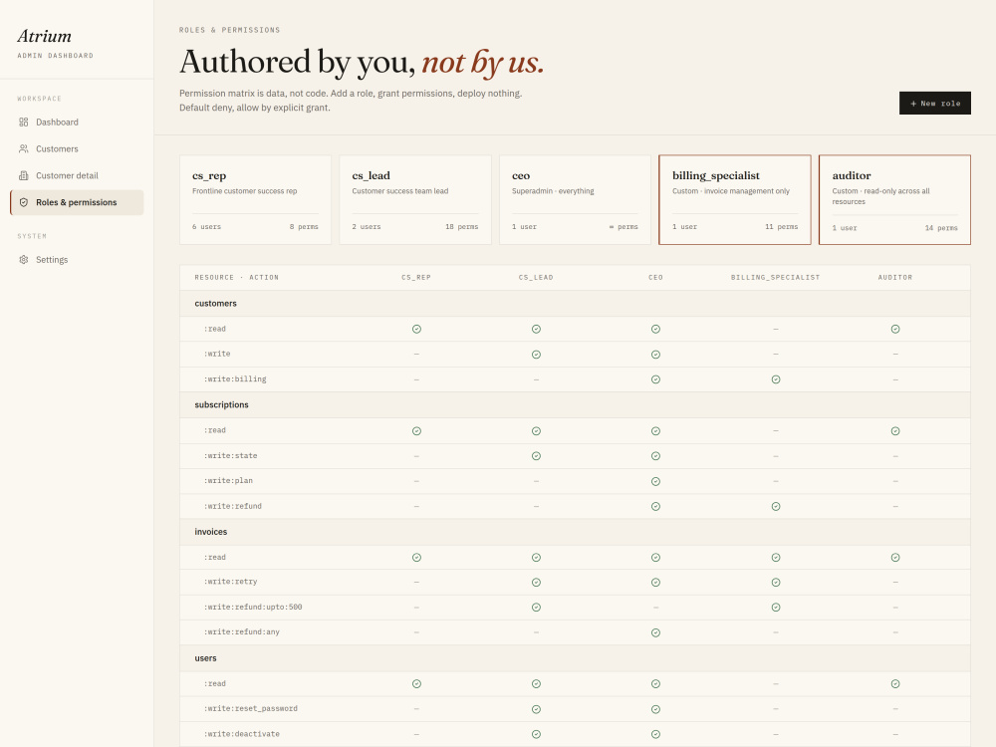
Task: Click the Customer detail building icon
Action: 24,175
